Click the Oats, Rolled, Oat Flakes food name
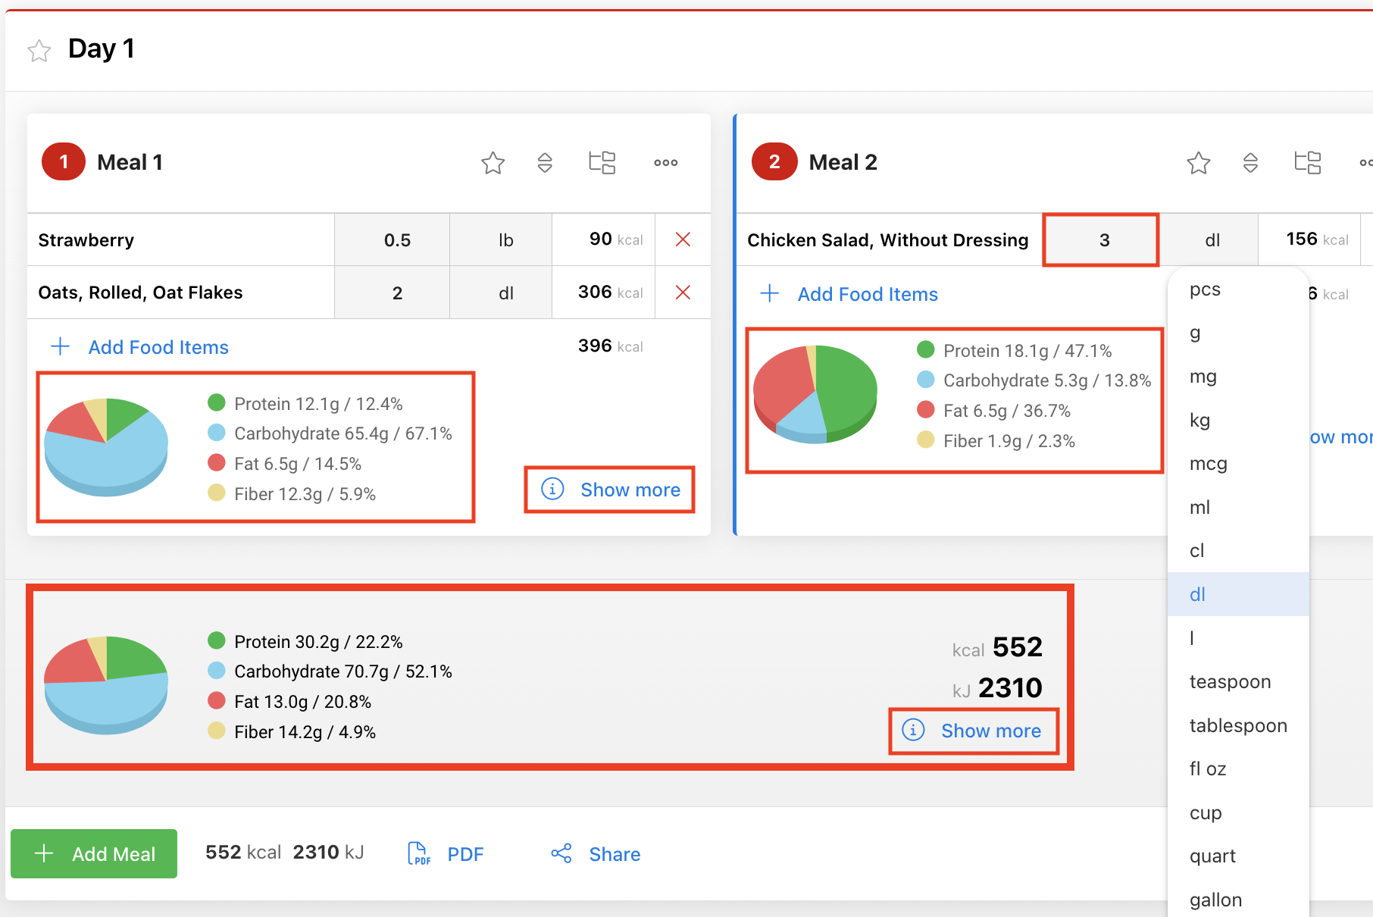Image resolution: width=1373 pixels, height=917 pixels. [x=141, y=293]
